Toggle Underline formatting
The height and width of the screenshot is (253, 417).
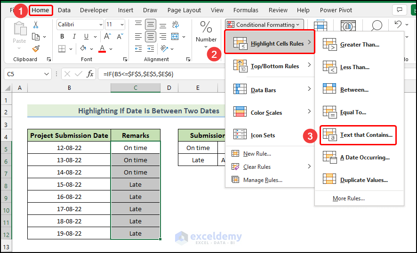point(86,36)
